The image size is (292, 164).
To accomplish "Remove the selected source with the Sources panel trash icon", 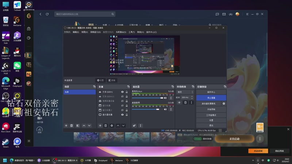I will pyautogui.click(x=105, y=126).
